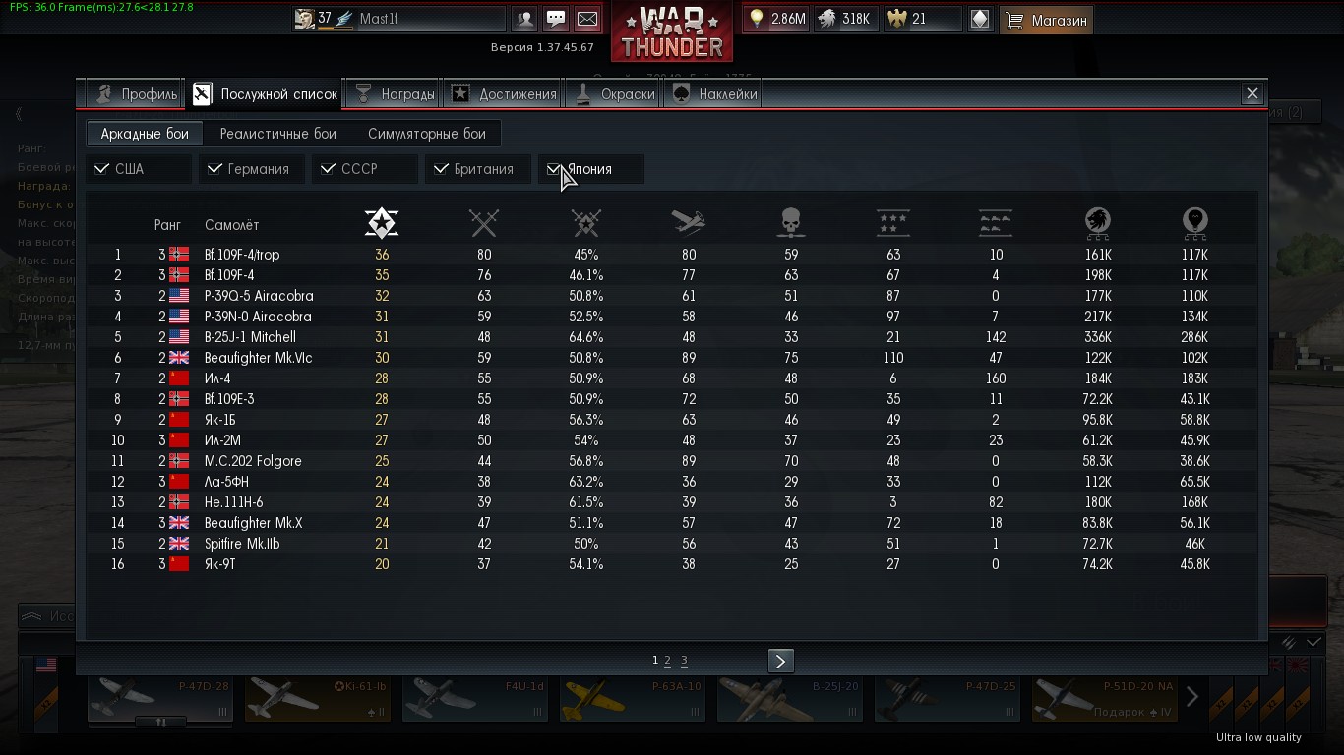Switch to Награды tab

pos(395,94)
